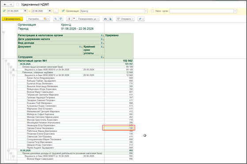
Task: Collapse Ведомость в банк 0000-000011 row
Action: pos(13,156)
